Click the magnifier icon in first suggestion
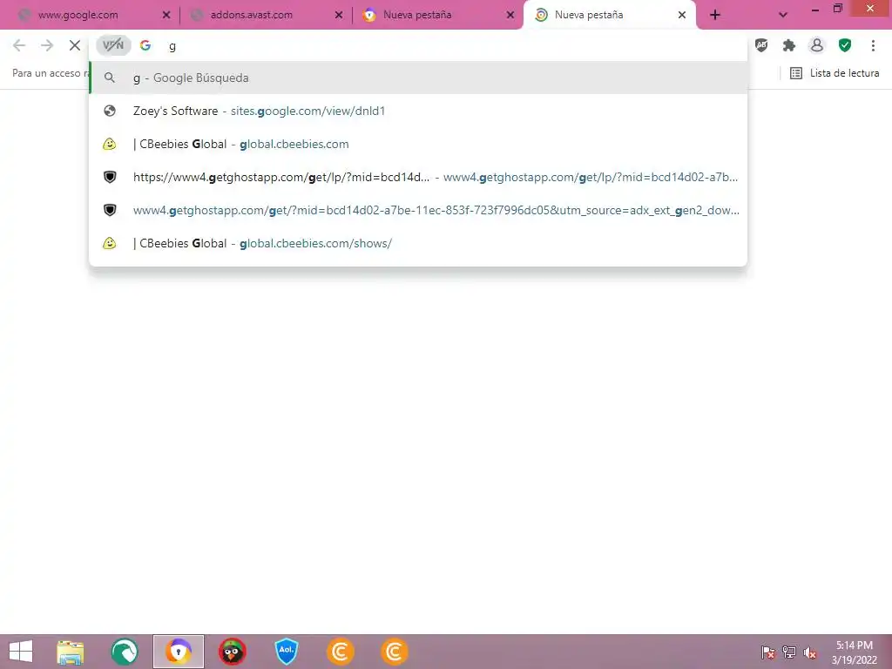Viewport: 892px width, 669px height. (110, 78)
